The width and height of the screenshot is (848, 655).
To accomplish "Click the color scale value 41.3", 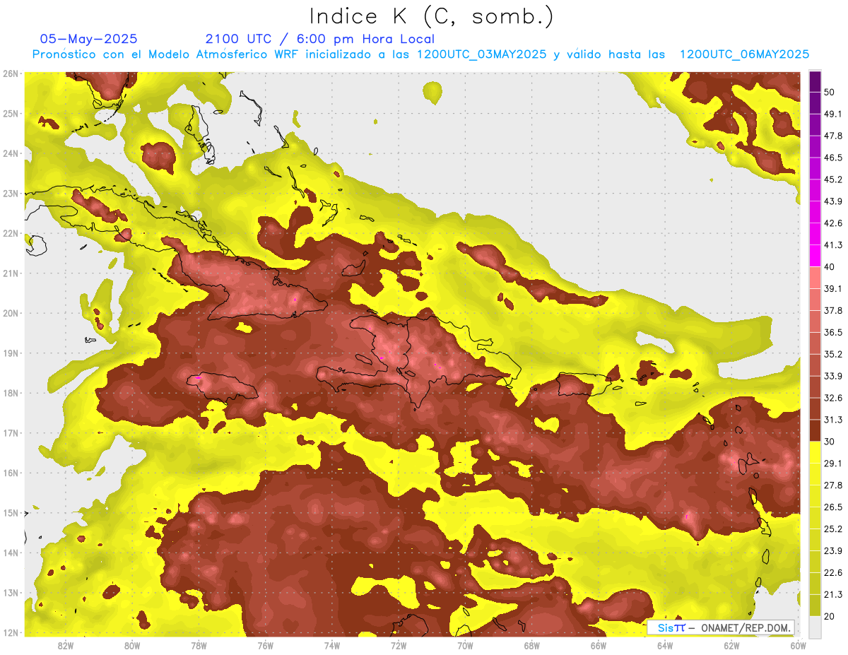I will pos(833,245).
